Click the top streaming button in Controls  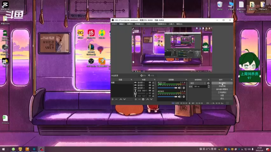point(222,83)
